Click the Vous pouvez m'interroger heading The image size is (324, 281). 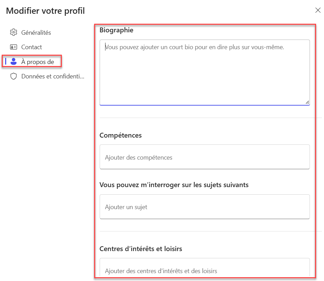(x=174, y=185)
